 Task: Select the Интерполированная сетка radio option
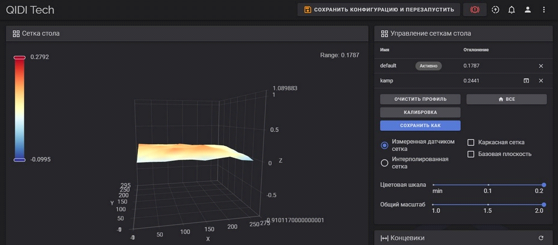[x=384, y=163]
